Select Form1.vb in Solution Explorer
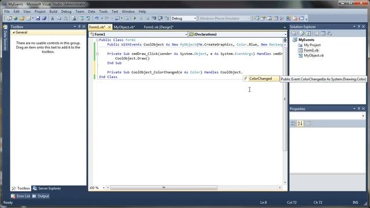This screenshot has height=208, width=370. click(311, 50)
